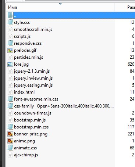The height and width of the screenshot is (167, 135).
Task: Click the size value 221 for banner_prize.png
Action: [131, 134]
